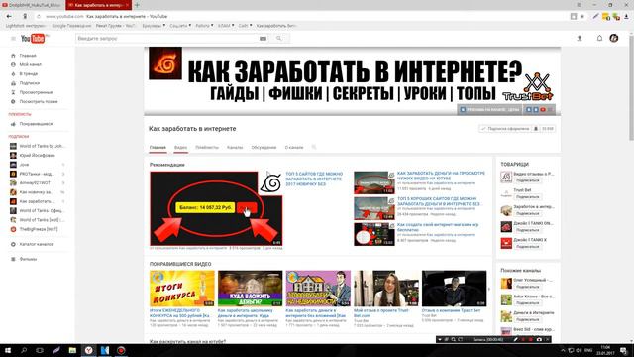Click the pen extension icon in the toolbar
This screenshot has height=357, width=634.
595,16
